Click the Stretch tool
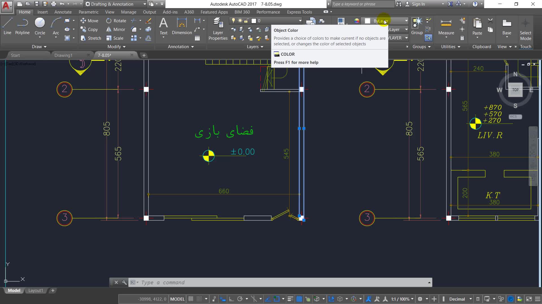The image size is (542, 304). tap(91, 38)
